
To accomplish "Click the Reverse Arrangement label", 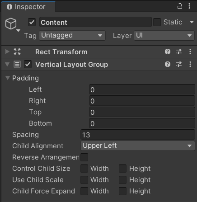I will point(46,157).
